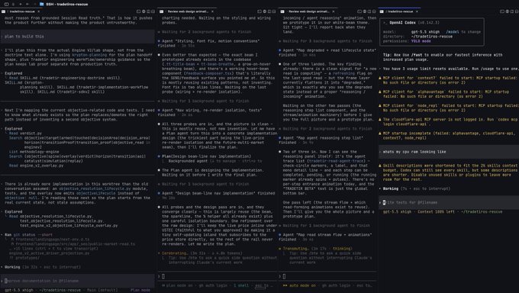Click 'Context 100% left' in Codex status line
The image size is (519, 293).
(437, 211)
